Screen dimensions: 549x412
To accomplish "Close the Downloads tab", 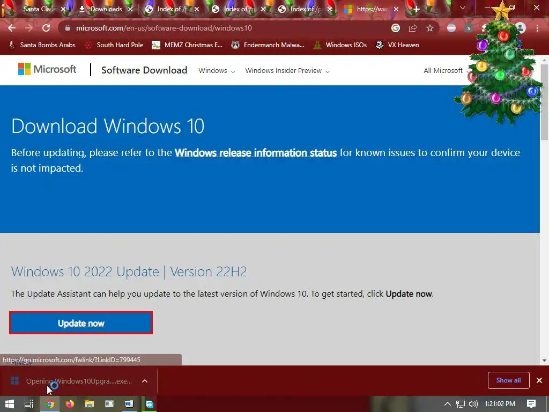I will [x=130, y=9].
